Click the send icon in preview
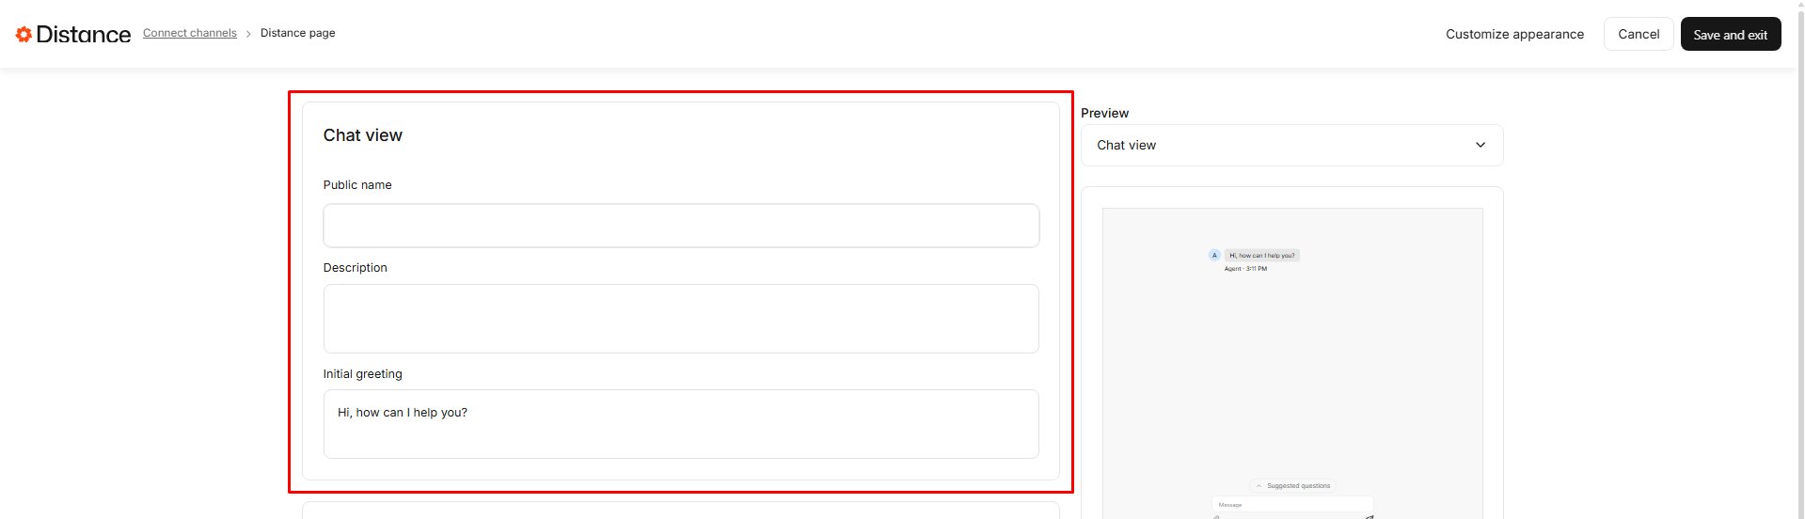This screenshot has height=519, width=1805. (x=1370, y=516)
